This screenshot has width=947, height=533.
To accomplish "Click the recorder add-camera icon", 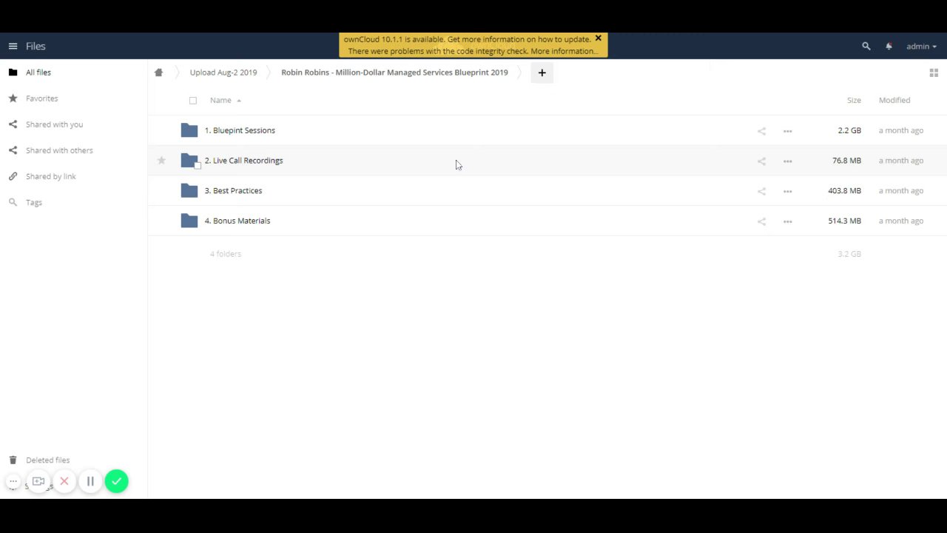I will coord(38,481).
